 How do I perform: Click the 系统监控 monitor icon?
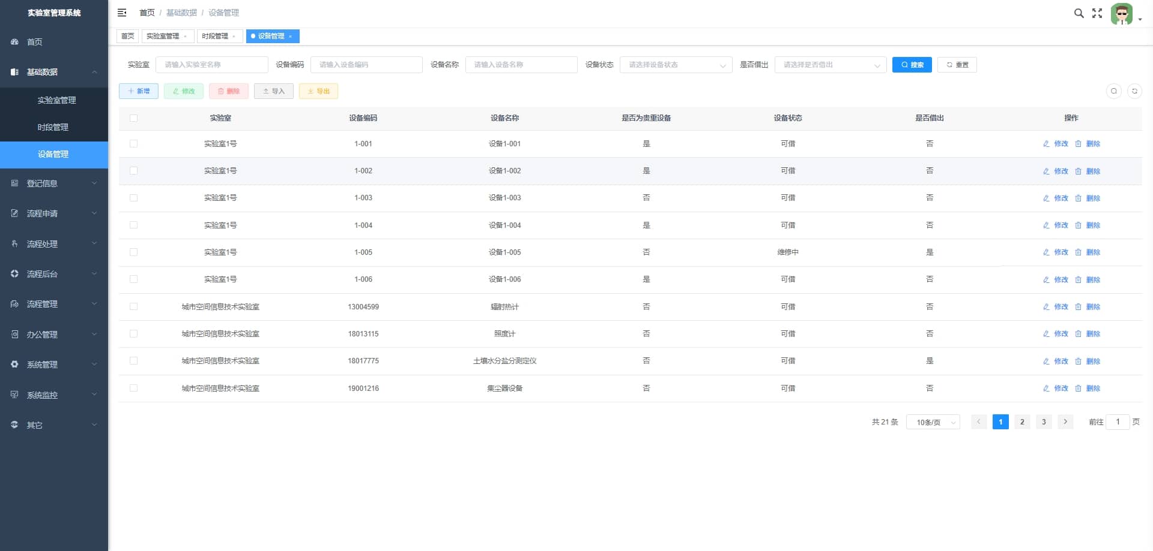14,395
